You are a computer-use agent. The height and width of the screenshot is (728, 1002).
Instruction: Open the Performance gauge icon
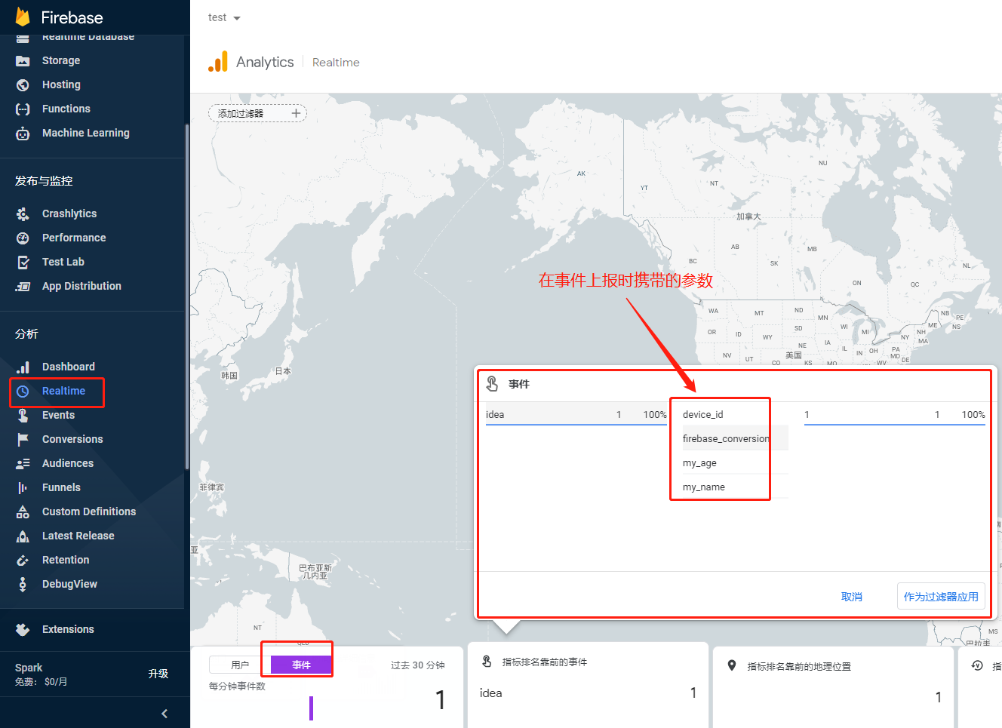click(x=23, y=238)
